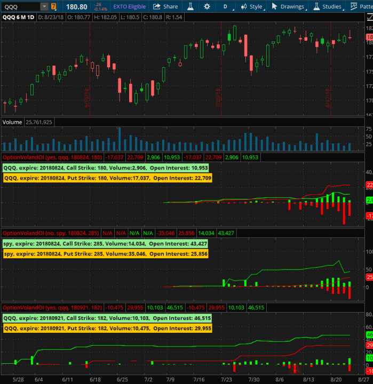Click the 14,034 value in spy study header
Viewport: 373px width, 384px height.
pyautogui.click(x=206, y=233)
